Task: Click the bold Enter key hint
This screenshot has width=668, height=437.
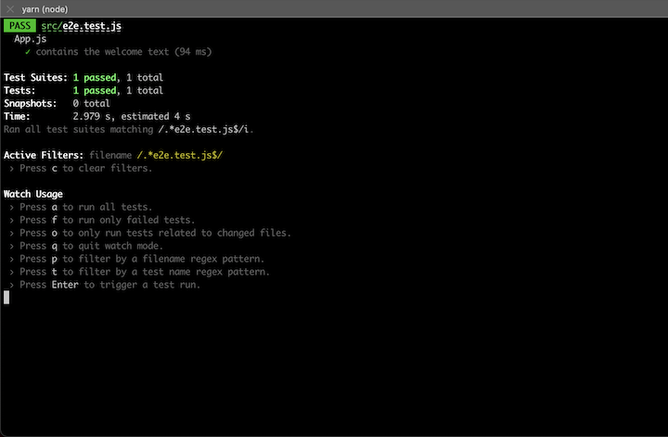Action: pyautogui.click(x=65, y=285)
